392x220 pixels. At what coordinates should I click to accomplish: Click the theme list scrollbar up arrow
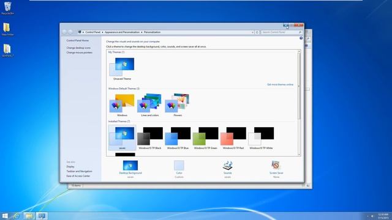(299, 51)
